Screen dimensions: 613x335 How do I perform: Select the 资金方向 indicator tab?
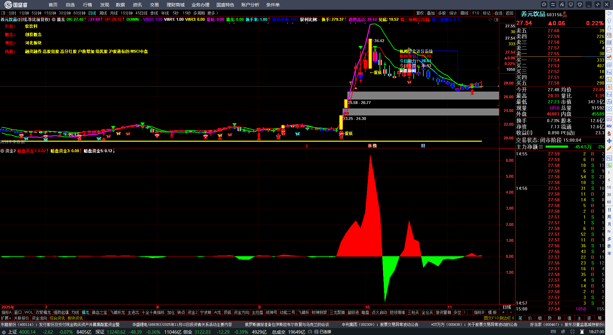(241, 312)
